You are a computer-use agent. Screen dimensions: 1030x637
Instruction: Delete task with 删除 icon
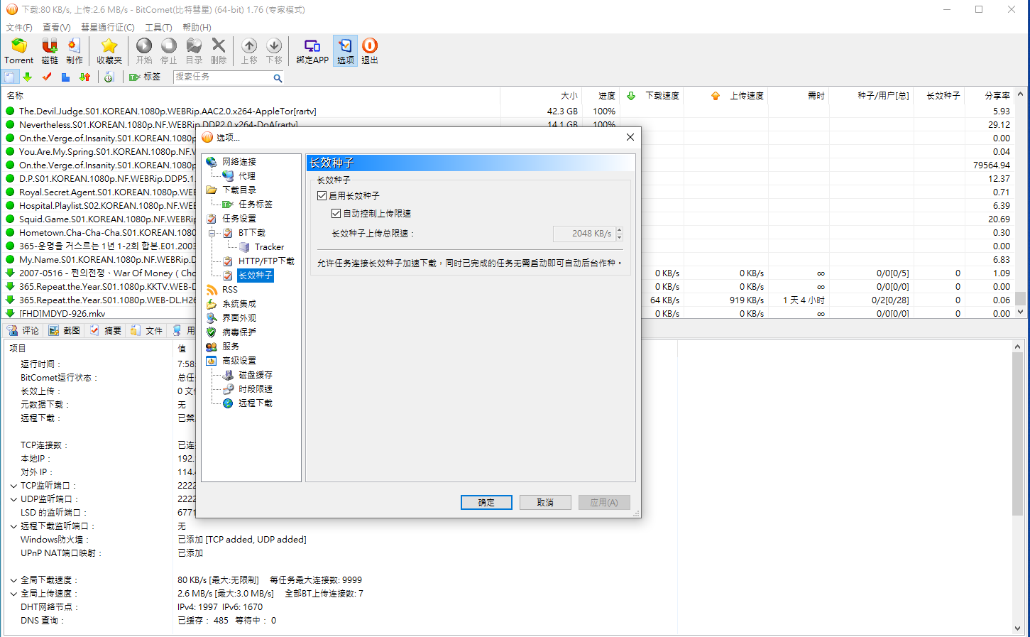pos(219,51)
